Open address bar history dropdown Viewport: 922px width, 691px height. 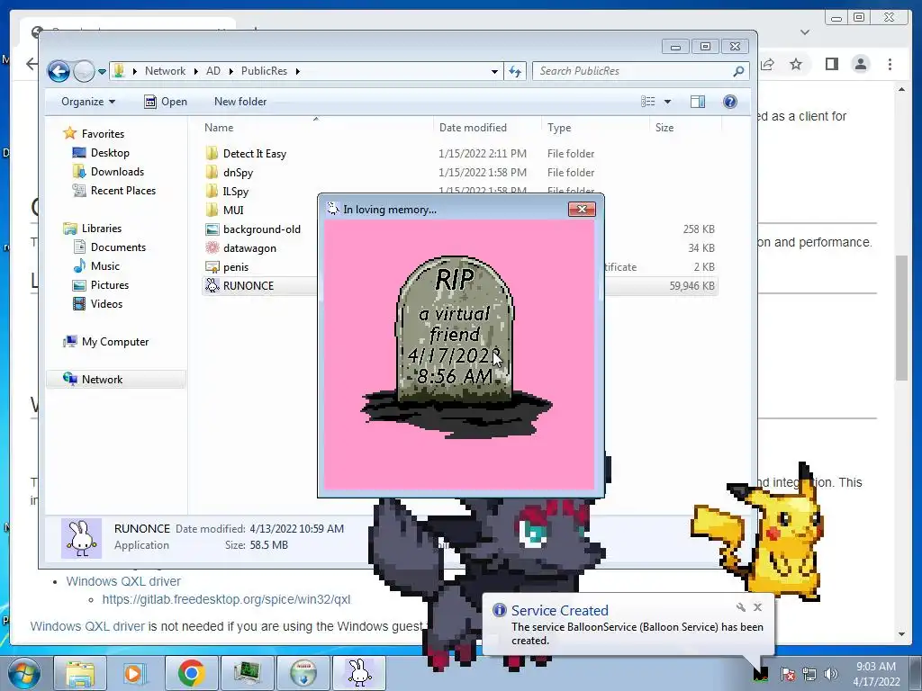point(494,72)
